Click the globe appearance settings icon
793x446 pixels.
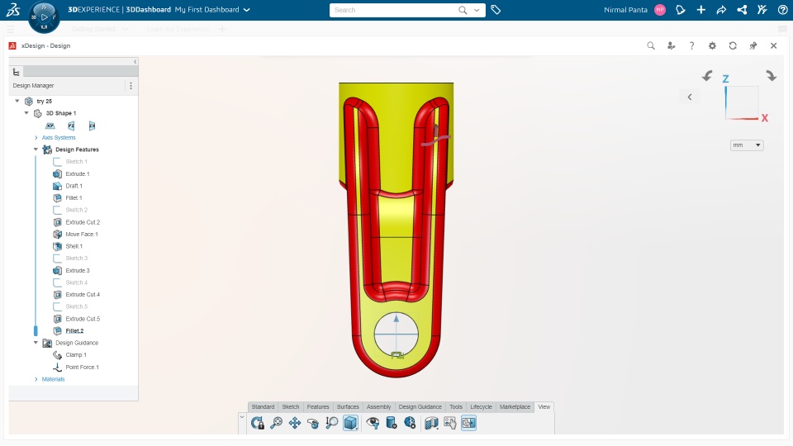click(x=411, y=423)
